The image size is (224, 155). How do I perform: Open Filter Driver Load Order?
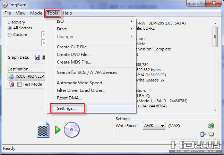tap(91, 90)
